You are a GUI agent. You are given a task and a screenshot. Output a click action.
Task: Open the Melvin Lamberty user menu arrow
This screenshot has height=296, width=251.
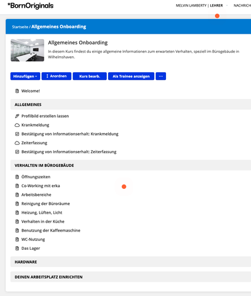(227, 5)
